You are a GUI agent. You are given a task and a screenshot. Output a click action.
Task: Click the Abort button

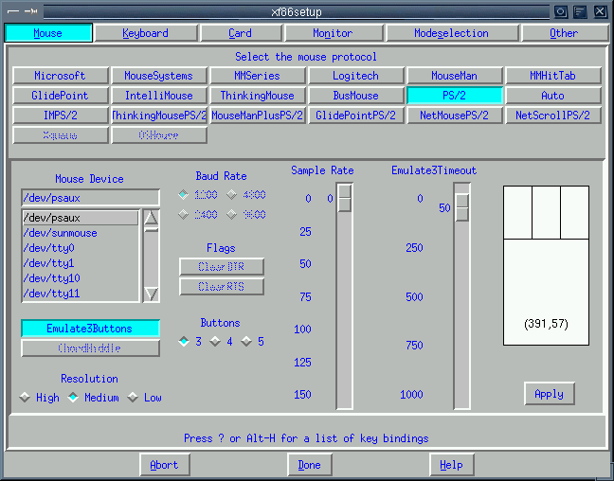point(164,465)
